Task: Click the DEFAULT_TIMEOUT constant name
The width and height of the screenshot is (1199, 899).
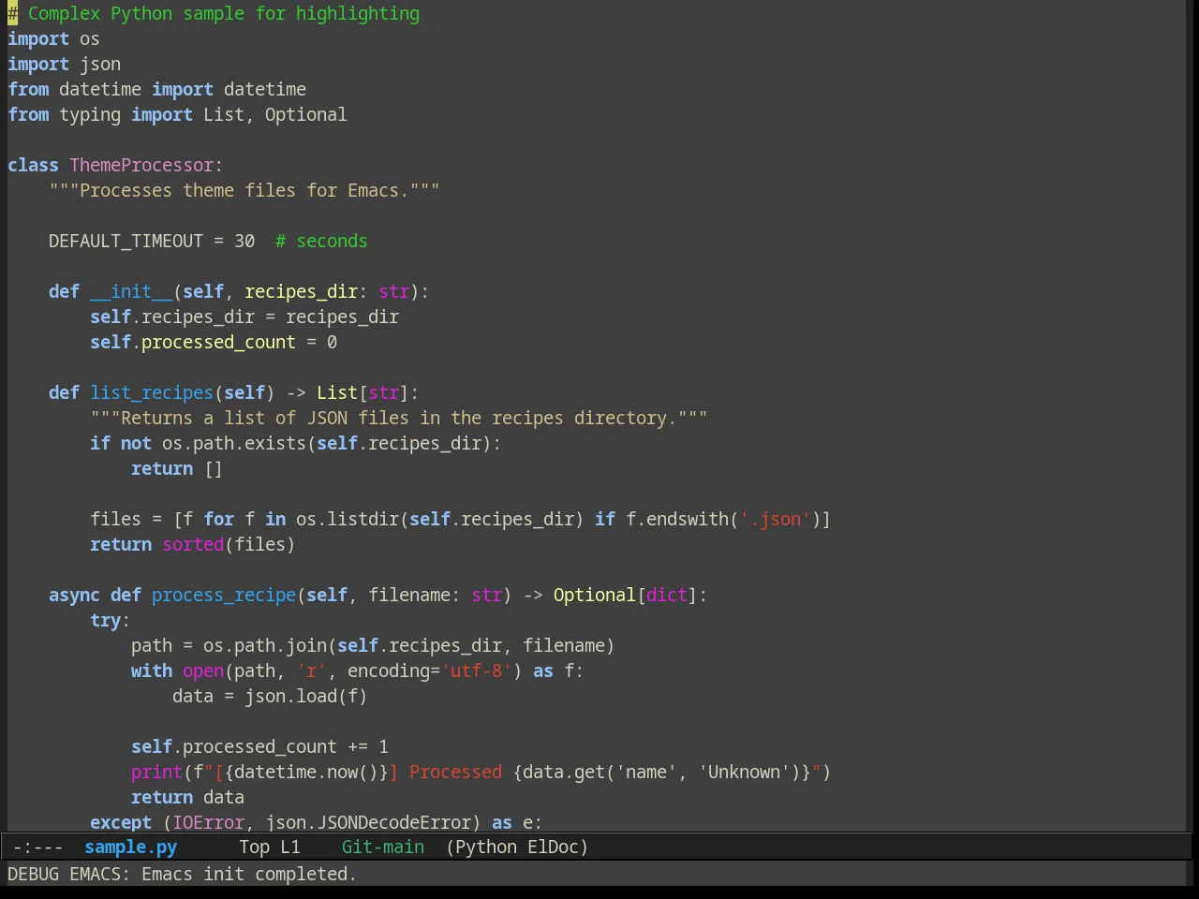Action: [126, 242]
